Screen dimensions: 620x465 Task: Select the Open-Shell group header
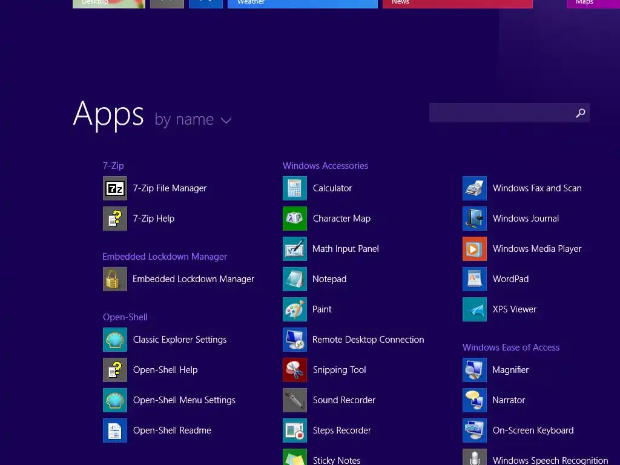125,317
